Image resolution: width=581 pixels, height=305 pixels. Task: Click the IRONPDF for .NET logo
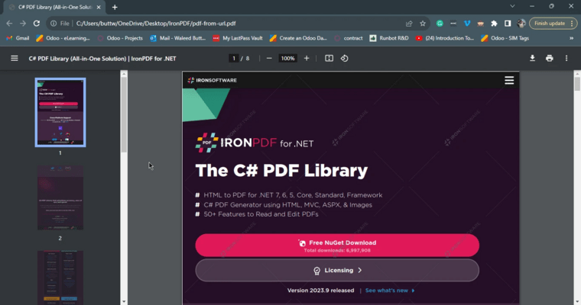pyautogui.click(x=255, y=143)
